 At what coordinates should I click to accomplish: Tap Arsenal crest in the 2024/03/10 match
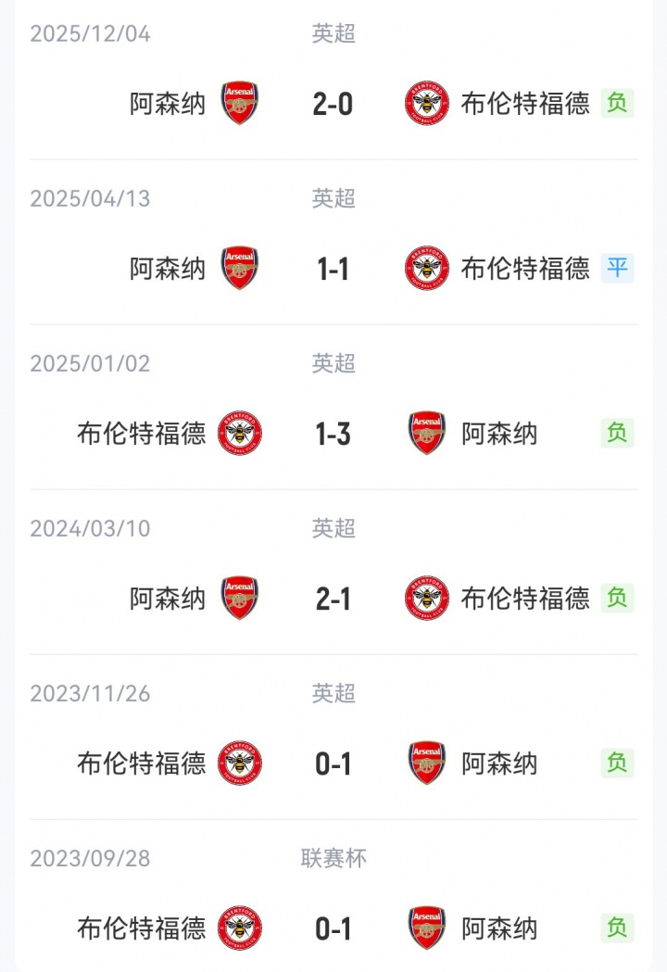[240, 598]
